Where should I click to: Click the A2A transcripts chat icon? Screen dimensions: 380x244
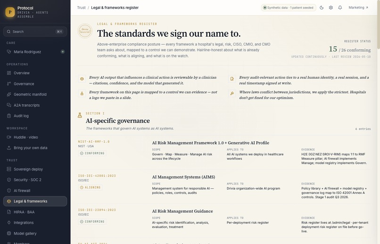click(x=9, y=105)
